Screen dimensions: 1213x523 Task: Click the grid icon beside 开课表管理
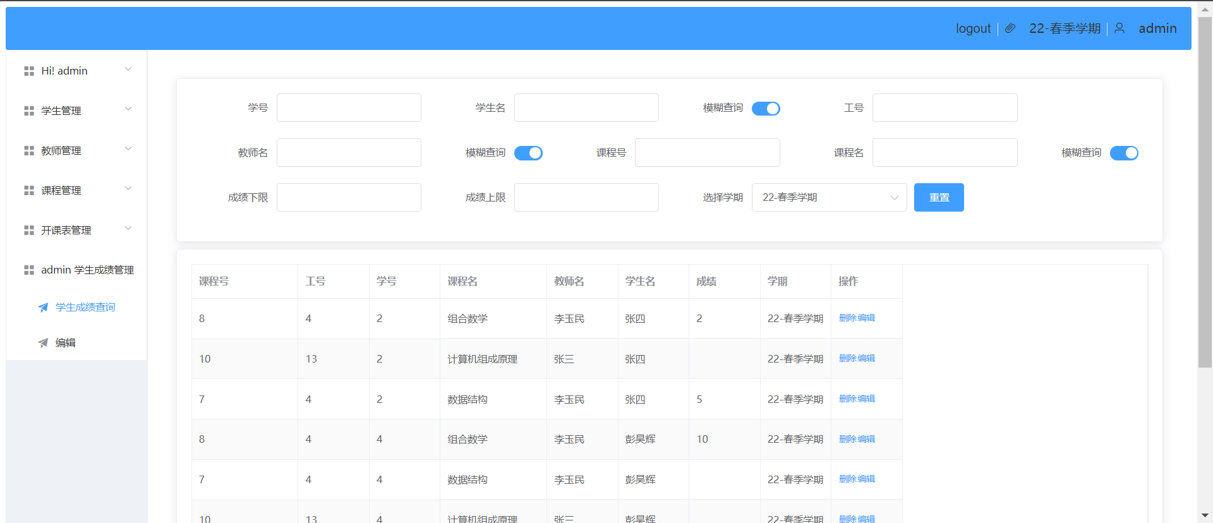(29, 231)
